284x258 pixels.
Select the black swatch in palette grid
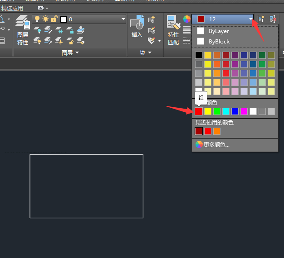pos(199,55)
